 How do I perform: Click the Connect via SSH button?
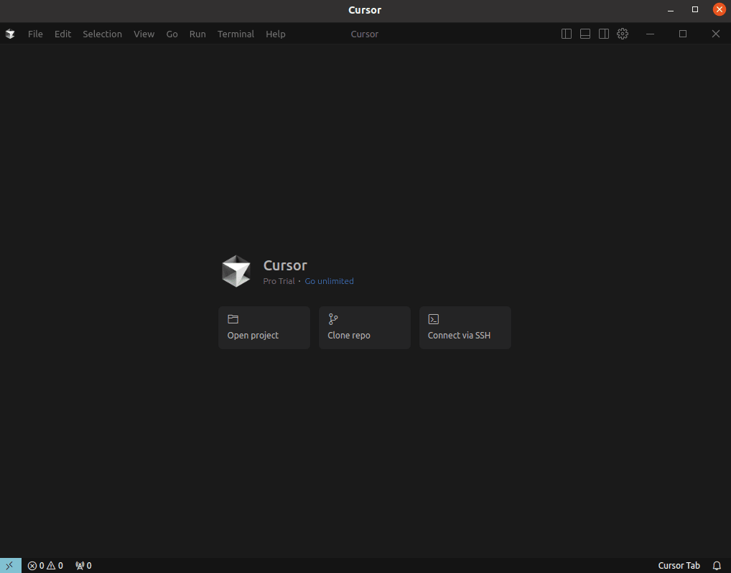(465, 328)
